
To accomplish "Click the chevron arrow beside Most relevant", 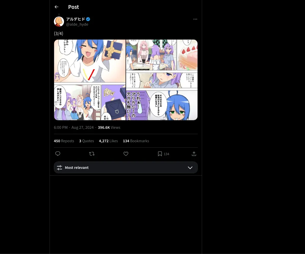I will click(190, 168).
